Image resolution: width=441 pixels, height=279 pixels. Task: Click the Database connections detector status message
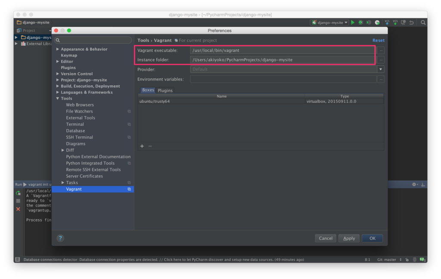pos(164,260)
